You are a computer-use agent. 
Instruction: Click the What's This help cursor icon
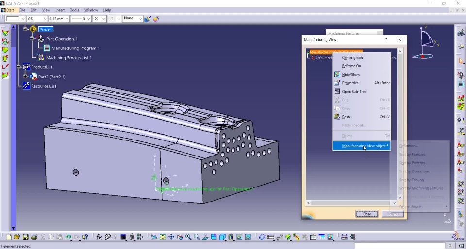pos(85,237)
